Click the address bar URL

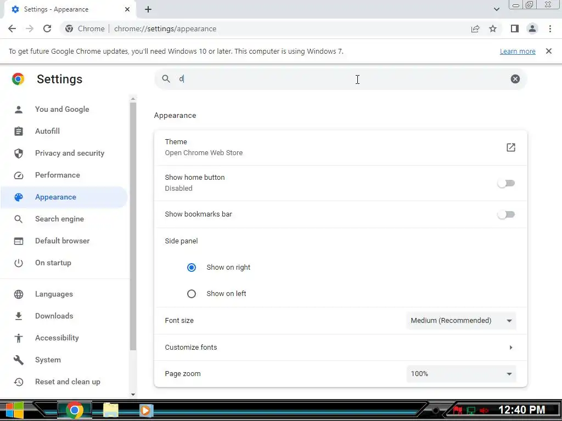point(165,29)
